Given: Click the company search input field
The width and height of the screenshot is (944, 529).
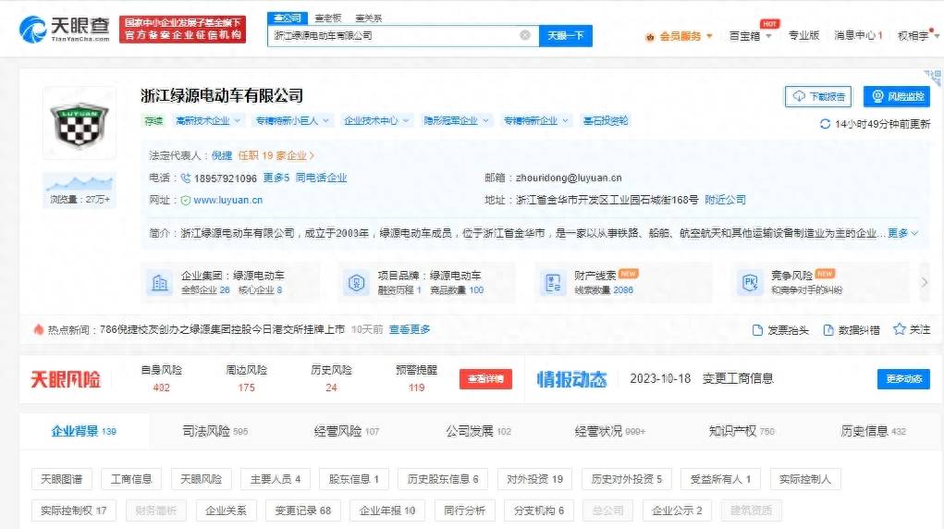Looking at the screenshot, I should tap(393, 35).
